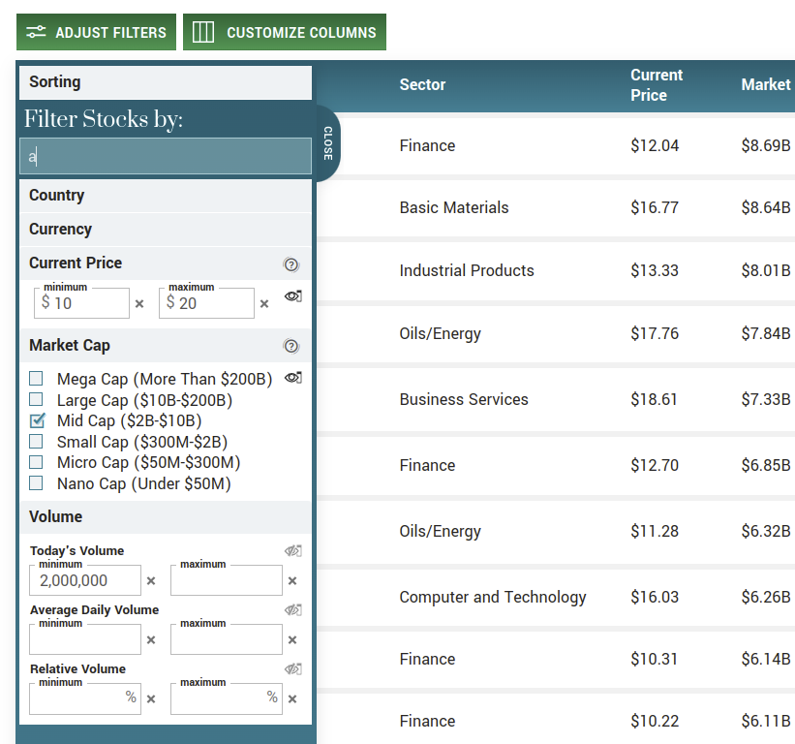The height and width of the screenshot is (744, 795).
Task: Open the Market Cap help tooltip
Action: pos(291,345)
